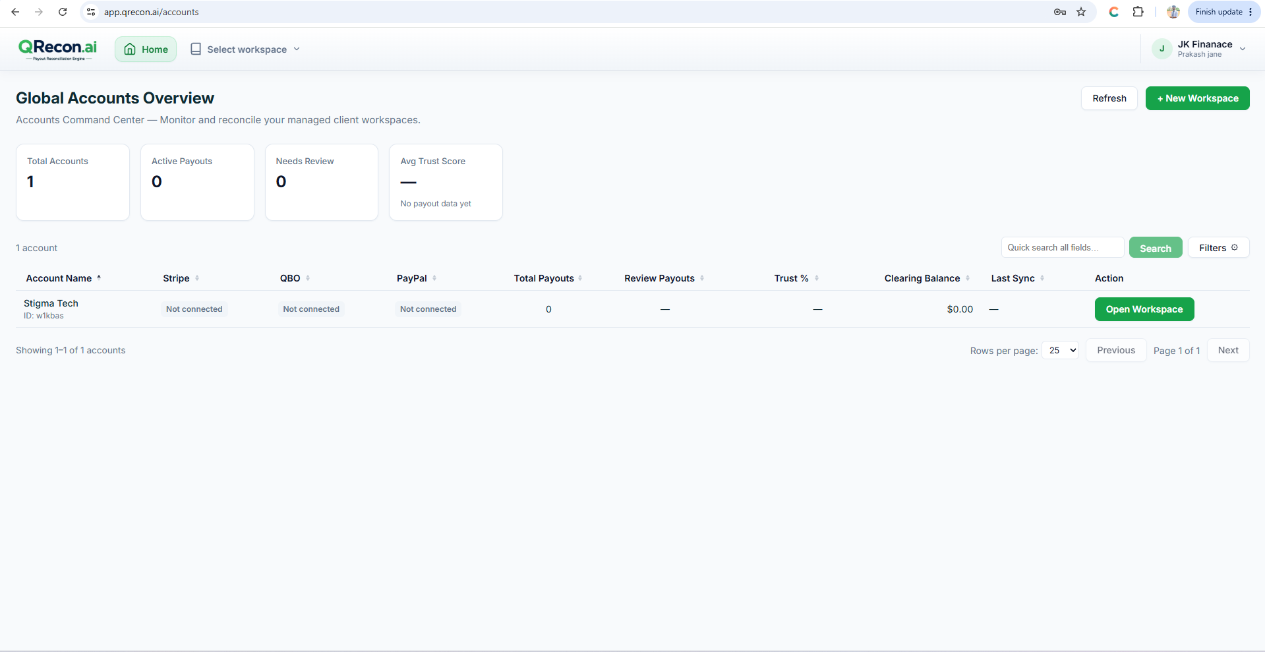Click the Avg Trust Score card
Image resolution: width=1265 pixels, height=652 pixels.
click(x=446, y=182)
